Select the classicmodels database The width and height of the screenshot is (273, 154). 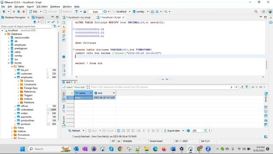pos(22,38)
